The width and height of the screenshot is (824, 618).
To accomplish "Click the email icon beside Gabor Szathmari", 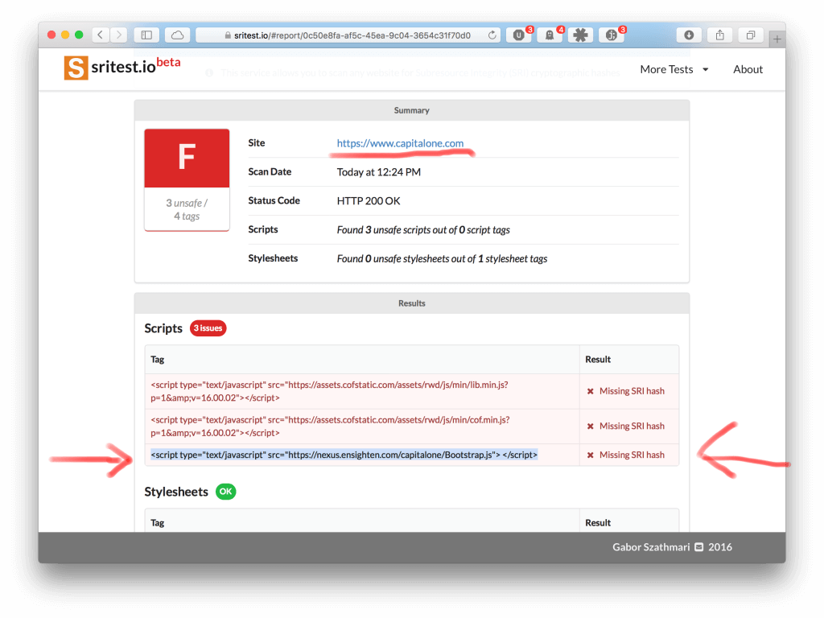I will 699,547.
